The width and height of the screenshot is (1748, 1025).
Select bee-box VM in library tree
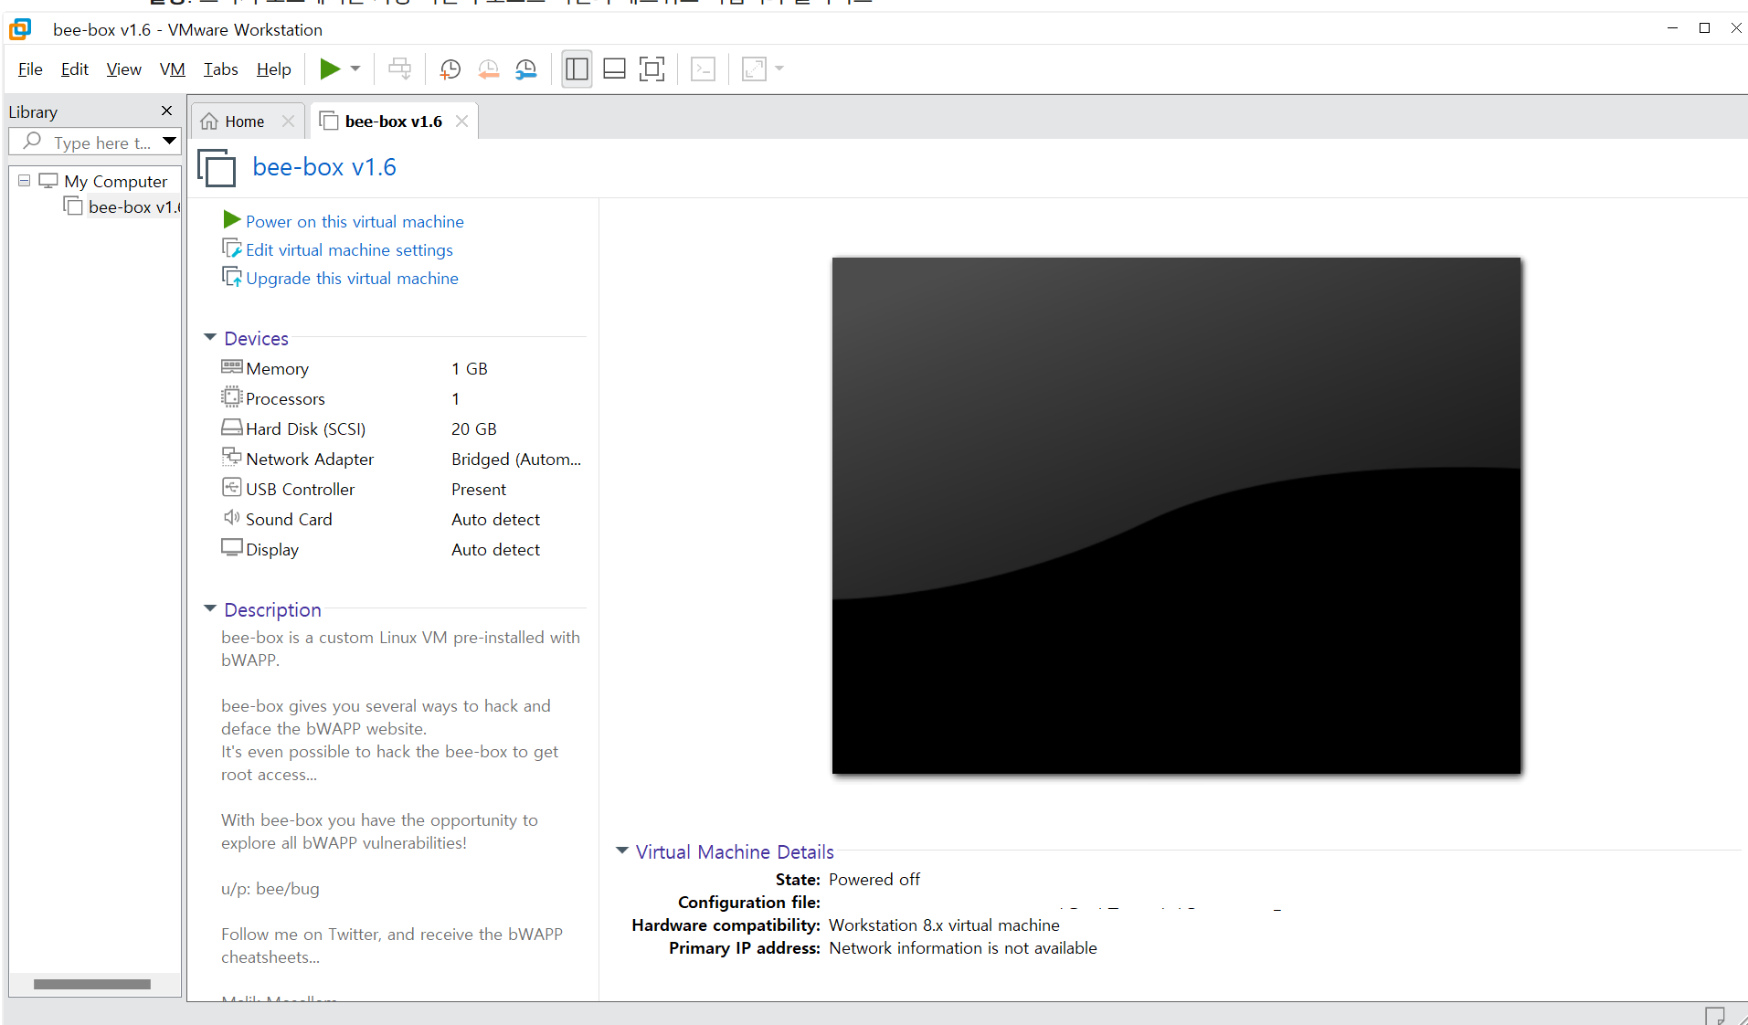tap(122, 206)
